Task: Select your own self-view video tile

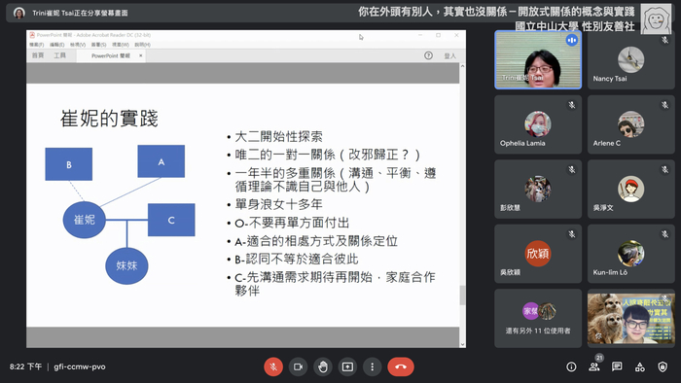Action: coord(631,318)
